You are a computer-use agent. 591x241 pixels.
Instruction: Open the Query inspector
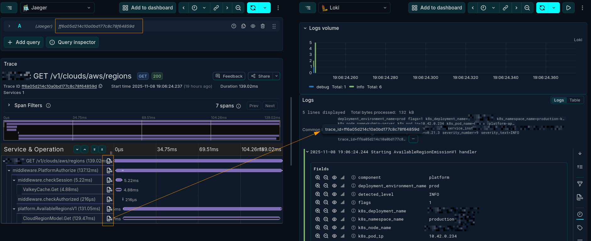coord(72,42)
